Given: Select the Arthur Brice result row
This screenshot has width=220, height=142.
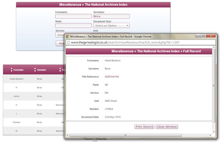Looking at the screenshot, I should [33, 96].
